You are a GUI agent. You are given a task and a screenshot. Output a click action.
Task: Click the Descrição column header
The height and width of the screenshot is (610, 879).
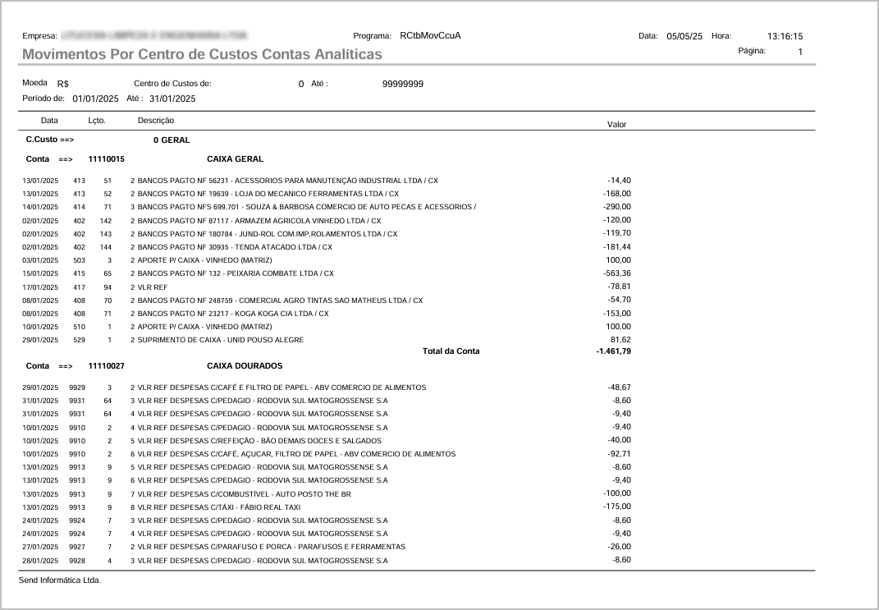point(156,121)
